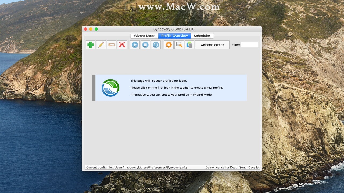Switch to the Wizard Mode tab

[145, 36]
